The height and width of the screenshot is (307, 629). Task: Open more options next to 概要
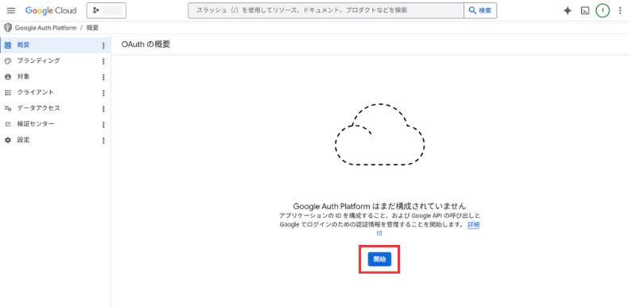(x=103, y=46)
